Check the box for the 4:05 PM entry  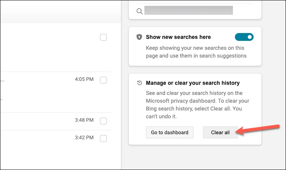(103, 80)
